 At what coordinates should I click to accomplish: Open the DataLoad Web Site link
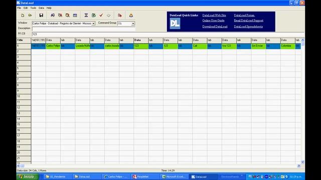click(214, 15)
